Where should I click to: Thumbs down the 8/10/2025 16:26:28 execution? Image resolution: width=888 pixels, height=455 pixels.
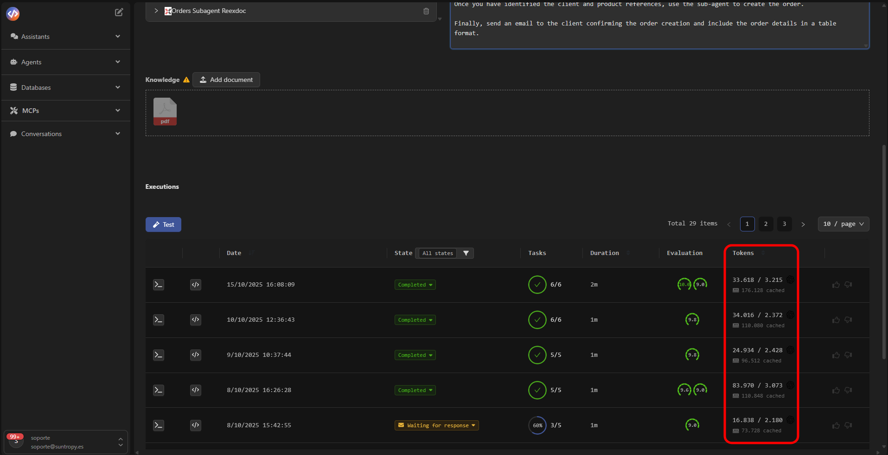click(x=848, y=390)
